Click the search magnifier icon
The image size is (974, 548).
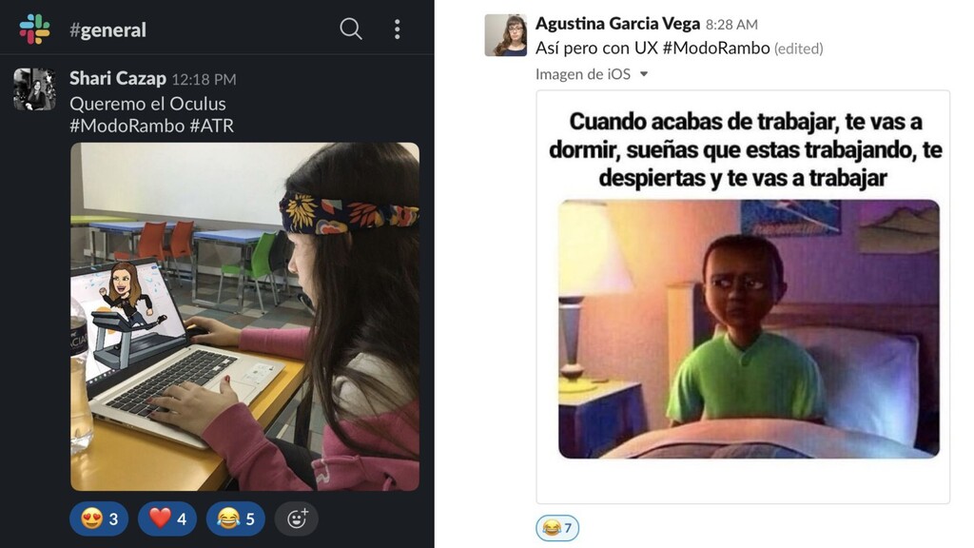coord(350,29)
